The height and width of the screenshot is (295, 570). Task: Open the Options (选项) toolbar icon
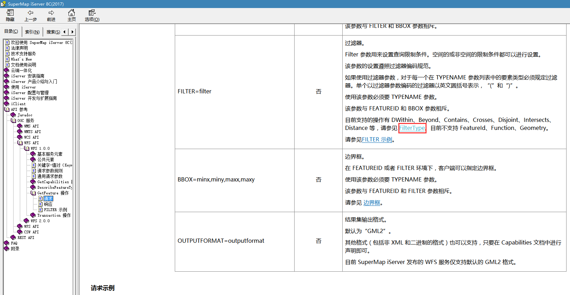tap(92, 13)
